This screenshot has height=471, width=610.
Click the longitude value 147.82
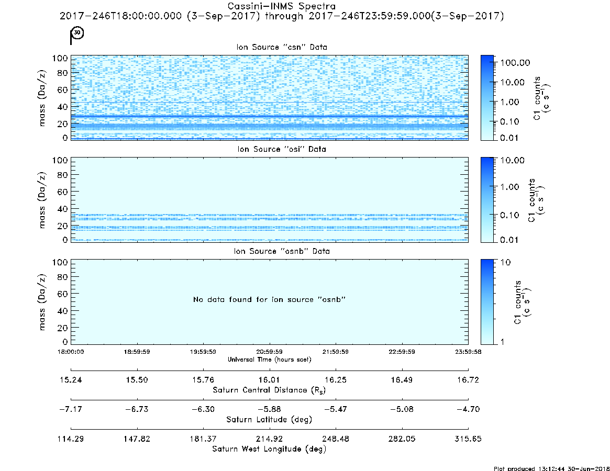(x=137, y=439)
